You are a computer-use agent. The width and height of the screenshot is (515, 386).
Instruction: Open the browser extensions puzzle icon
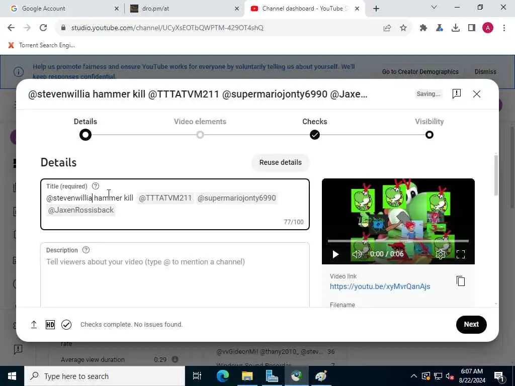pyautogui.click(x=423, y=28)
